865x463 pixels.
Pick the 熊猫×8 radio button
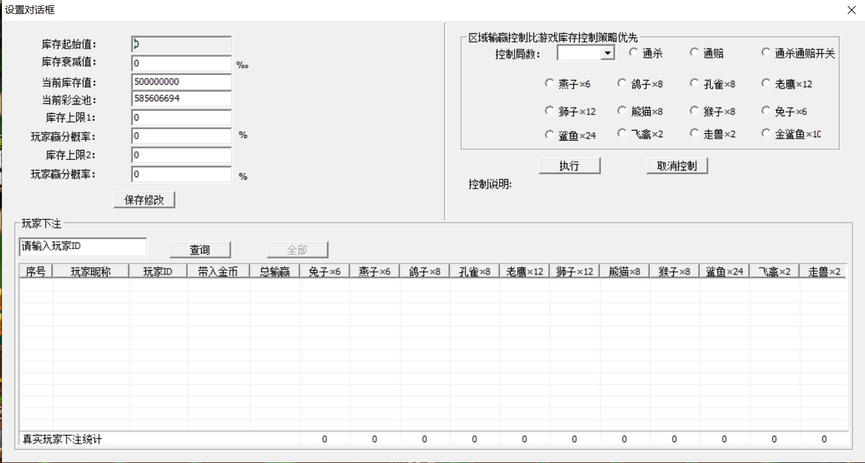point(622,111)
